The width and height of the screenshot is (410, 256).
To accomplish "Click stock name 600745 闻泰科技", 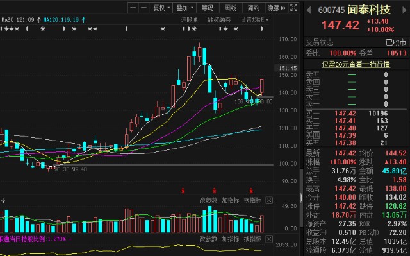I will coord(354,10).
